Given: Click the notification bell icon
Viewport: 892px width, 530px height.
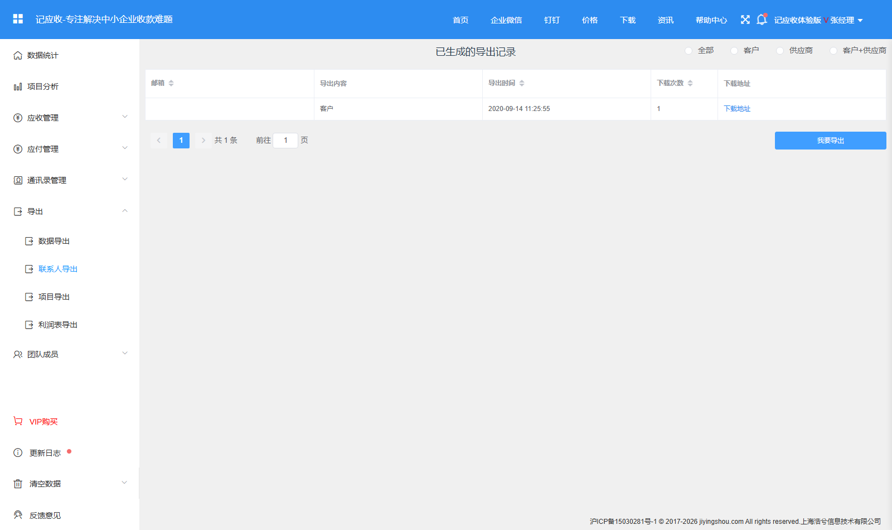Looking at the screenshot, I should (x=762, y=20).
